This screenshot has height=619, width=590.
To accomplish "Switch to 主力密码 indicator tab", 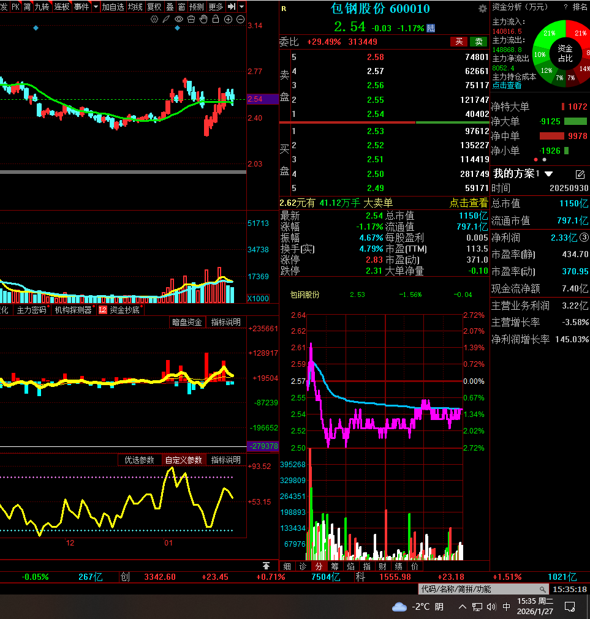I will [32, 310].
